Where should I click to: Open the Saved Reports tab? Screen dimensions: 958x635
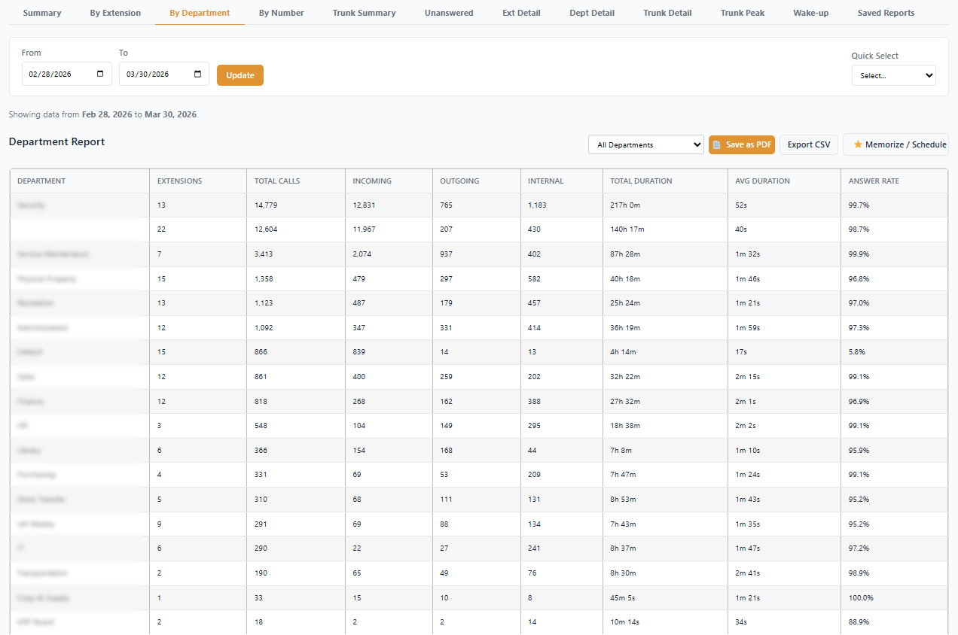point(886,13)
